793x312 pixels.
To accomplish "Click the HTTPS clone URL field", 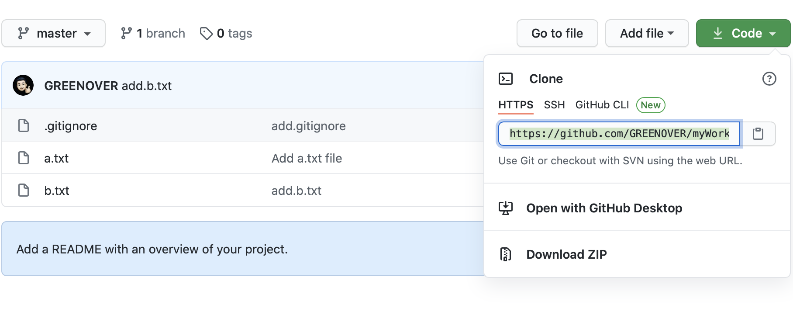I will point(619,134).
